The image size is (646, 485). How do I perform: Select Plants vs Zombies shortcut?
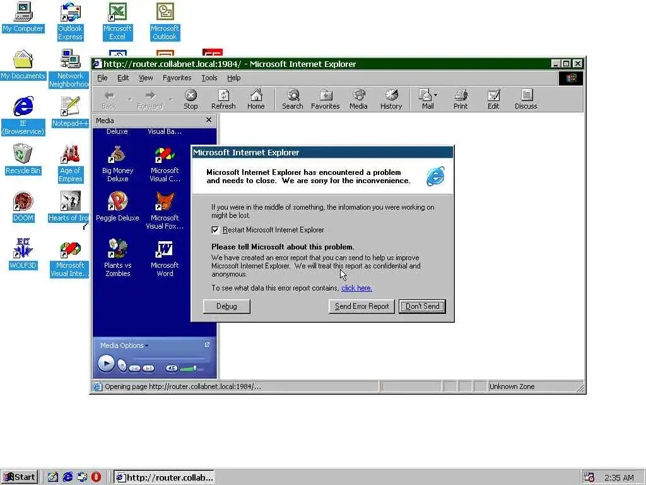coord(117,258)
